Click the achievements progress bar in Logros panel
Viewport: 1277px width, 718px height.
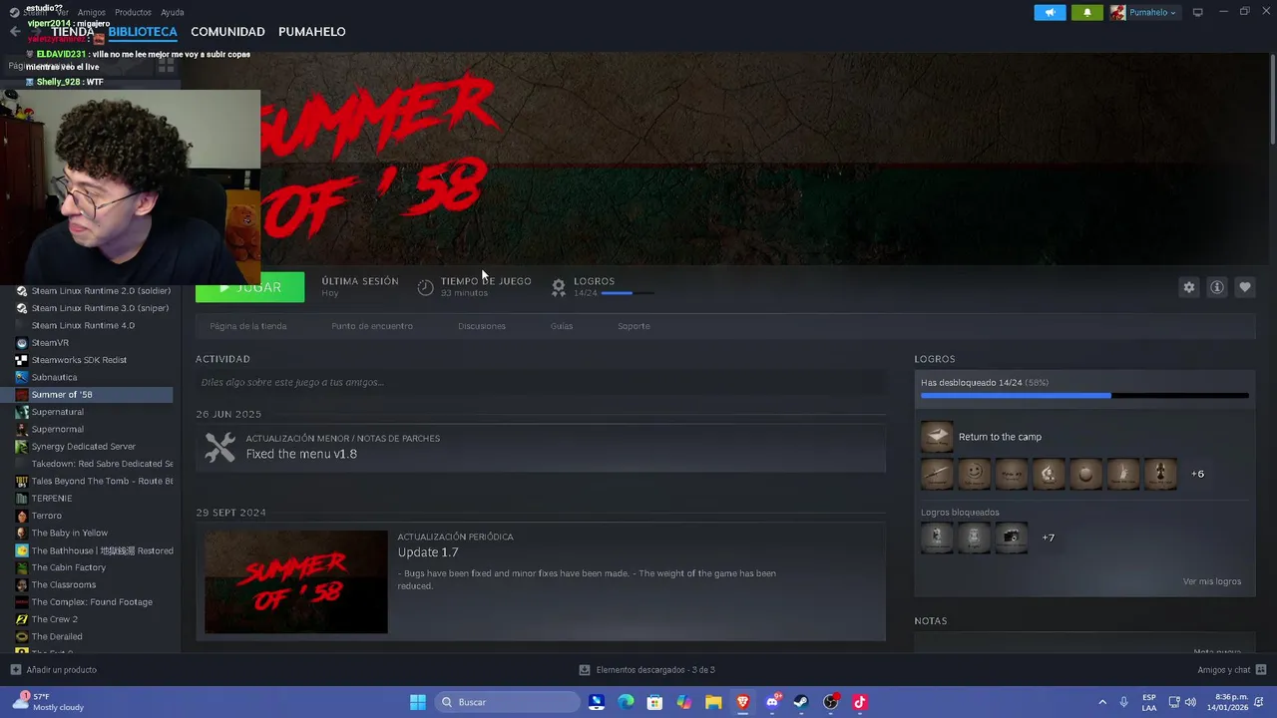1084,396
